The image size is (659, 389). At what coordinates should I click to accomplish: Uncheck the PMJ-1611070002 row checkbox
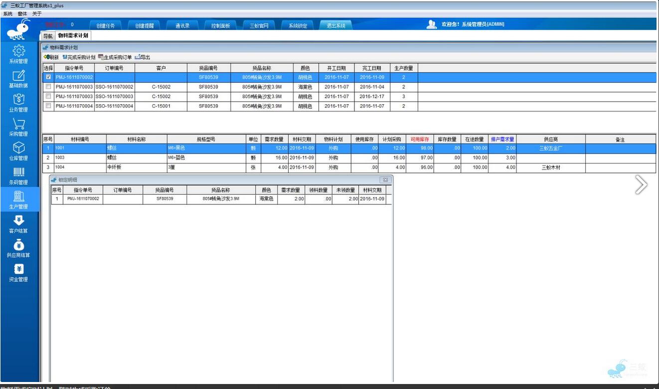point(48,77)
